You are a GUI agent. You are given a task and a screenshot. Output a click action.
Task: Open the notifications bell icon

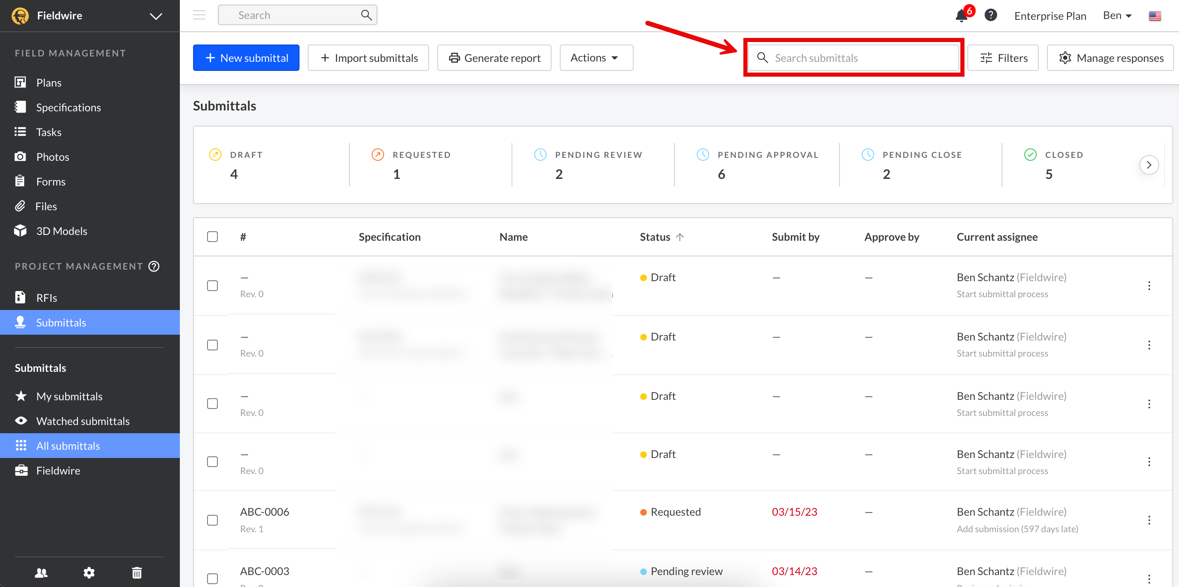961,16
